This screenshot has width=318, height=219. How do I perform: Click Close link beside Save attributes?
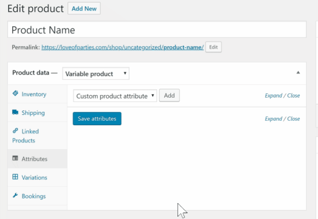pos(294,119)
